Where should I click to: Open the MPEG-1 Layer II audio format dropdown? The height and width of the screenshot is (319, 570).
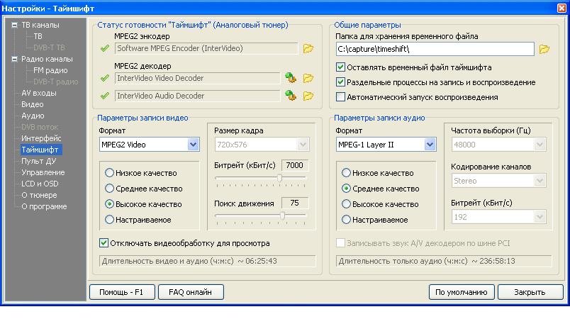[430, 145]
